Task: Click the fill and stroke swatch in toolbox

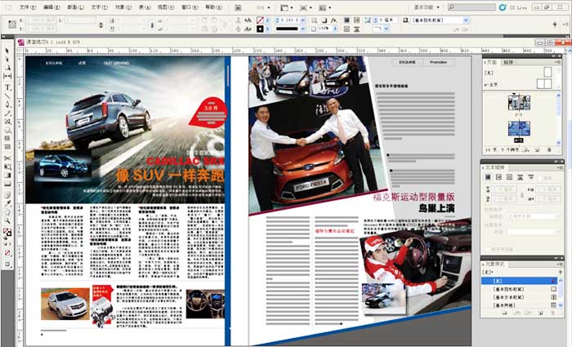Action: pyautogui.click(x=7, y=232)
